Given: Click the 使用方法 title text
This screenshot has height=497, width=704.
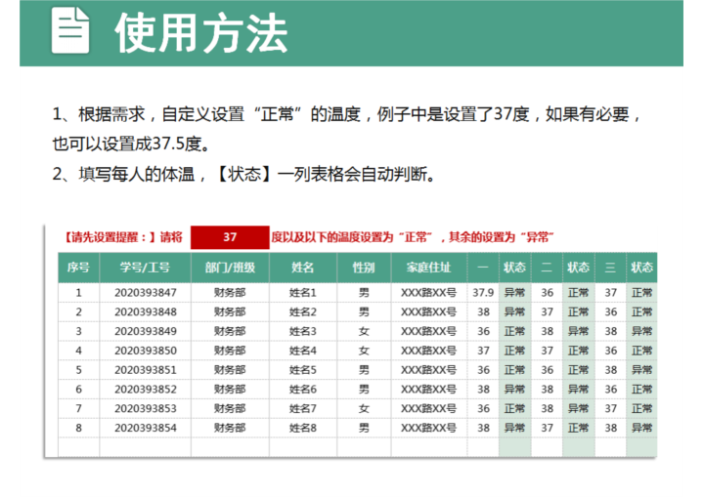Looking at the screenshot, I should click(200, 33).
